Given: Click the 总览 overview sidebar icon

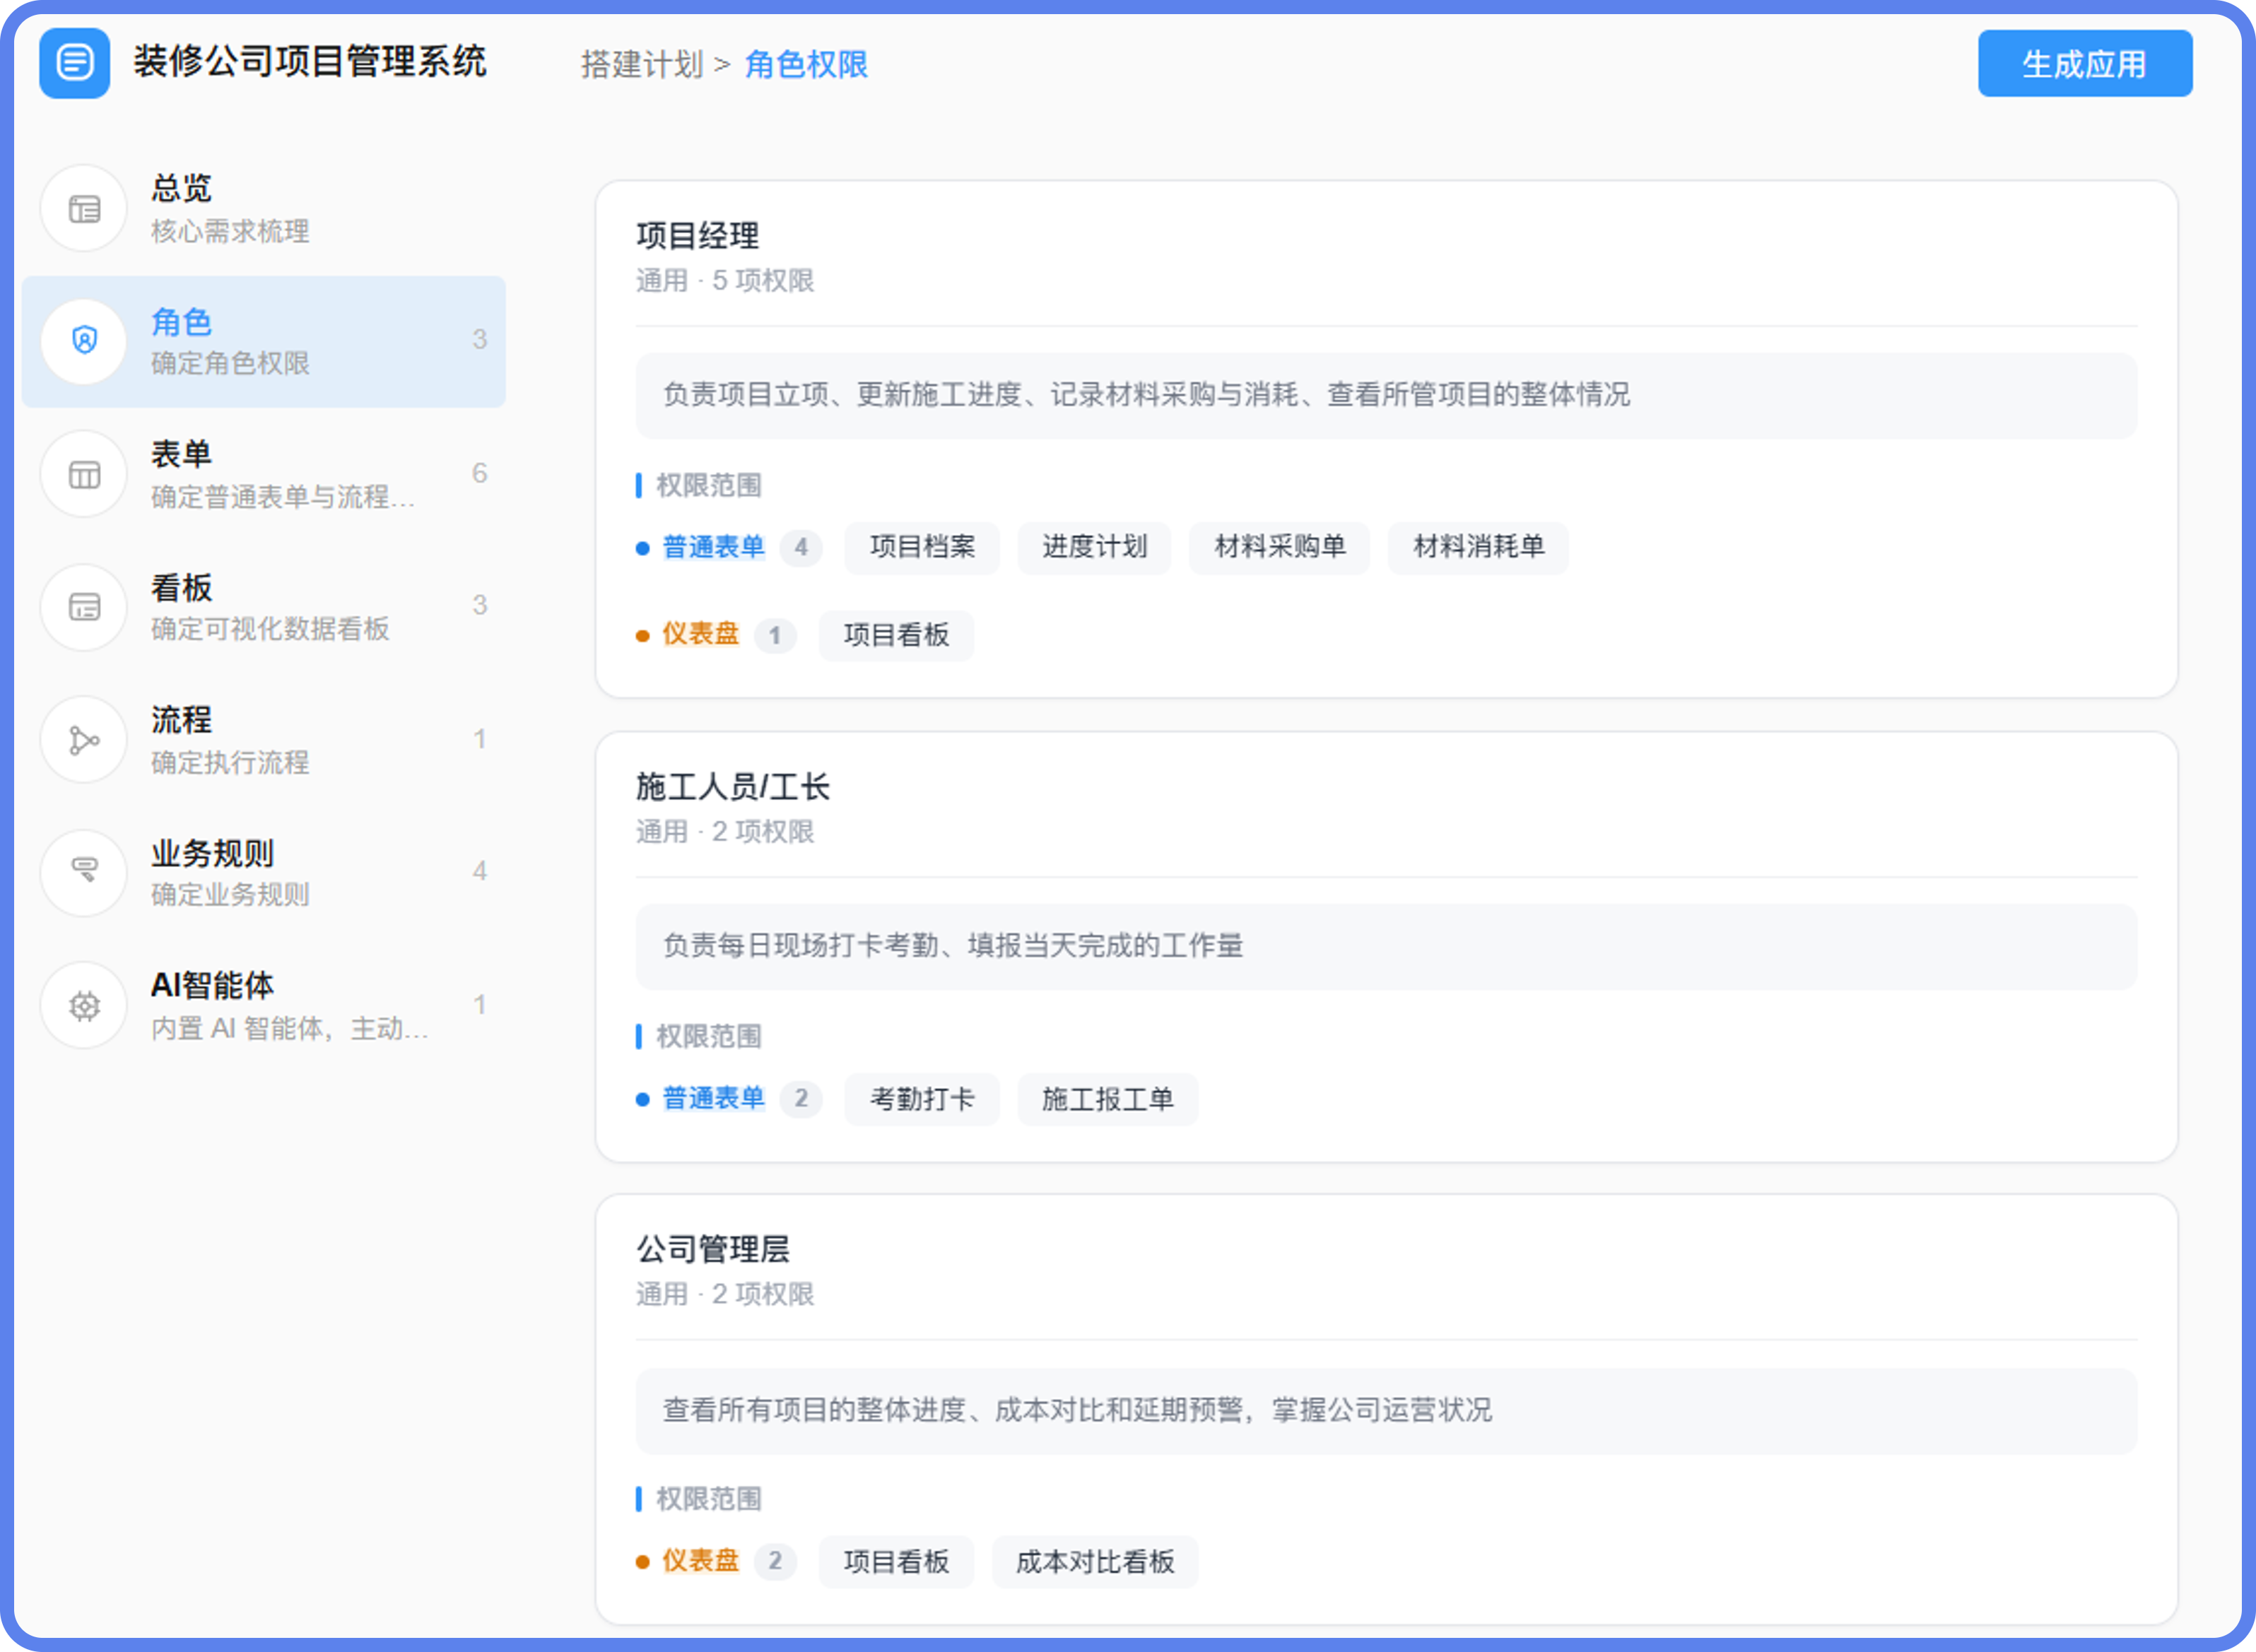Looking at the screenshot, I should tap(84, 209).
